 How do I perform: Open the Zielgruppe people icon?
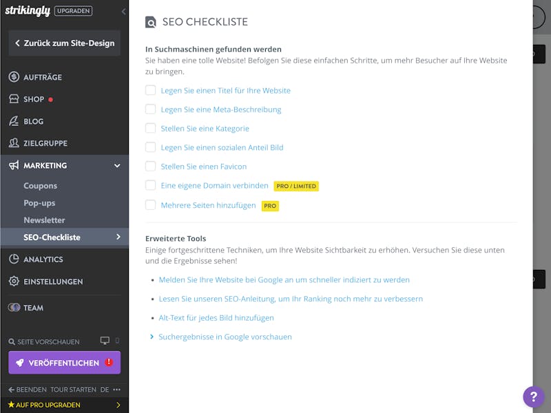point(14,143)
